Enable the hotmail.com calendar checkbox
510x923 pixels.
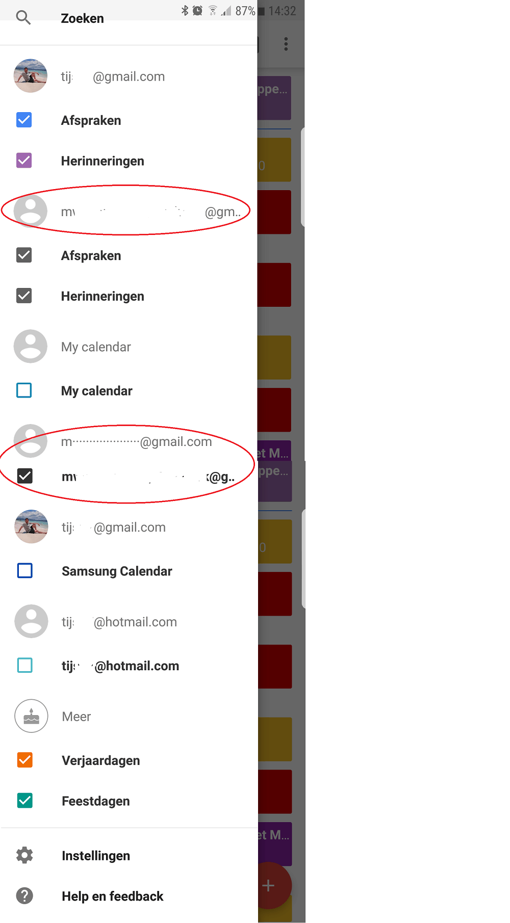tap(25, 665)
